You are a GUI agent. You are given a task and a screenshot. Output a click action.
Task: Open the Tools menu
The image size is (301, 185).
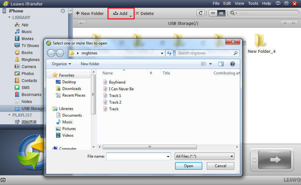pos(253,3)
